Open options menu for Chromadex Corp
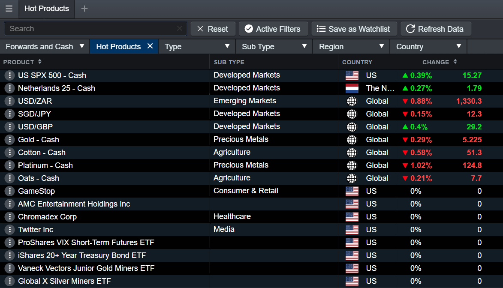The height and width of the screenshot is (288, 503). 9,217
